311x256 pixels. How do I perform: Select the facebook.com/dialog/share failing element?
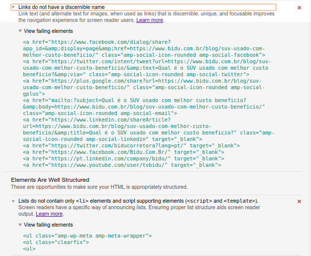(144, 48)
